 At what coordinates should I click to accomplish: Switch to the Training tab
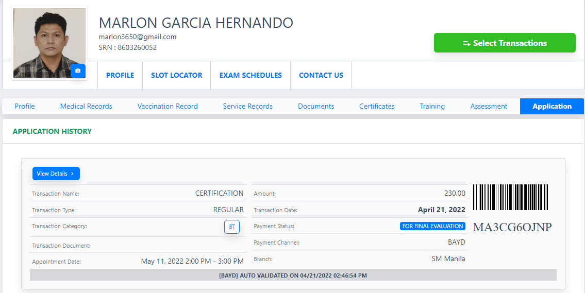pyautogui.click(x=432, y=106)
